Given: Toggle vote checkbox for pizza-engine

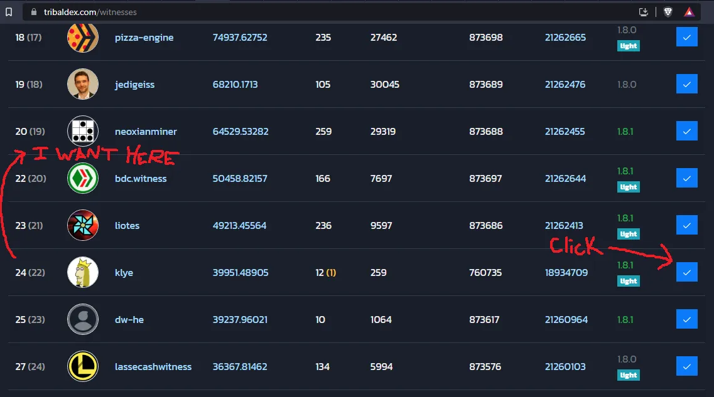Looking at the screenshot, I should click(686, 37).
